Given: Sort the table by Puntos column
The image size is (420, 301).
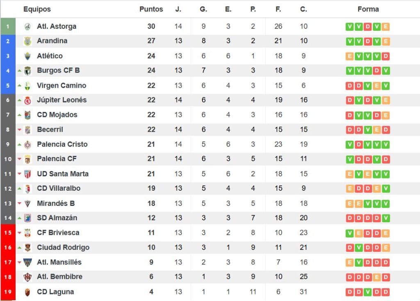Looking at the screenshot, I should (151, 9).
